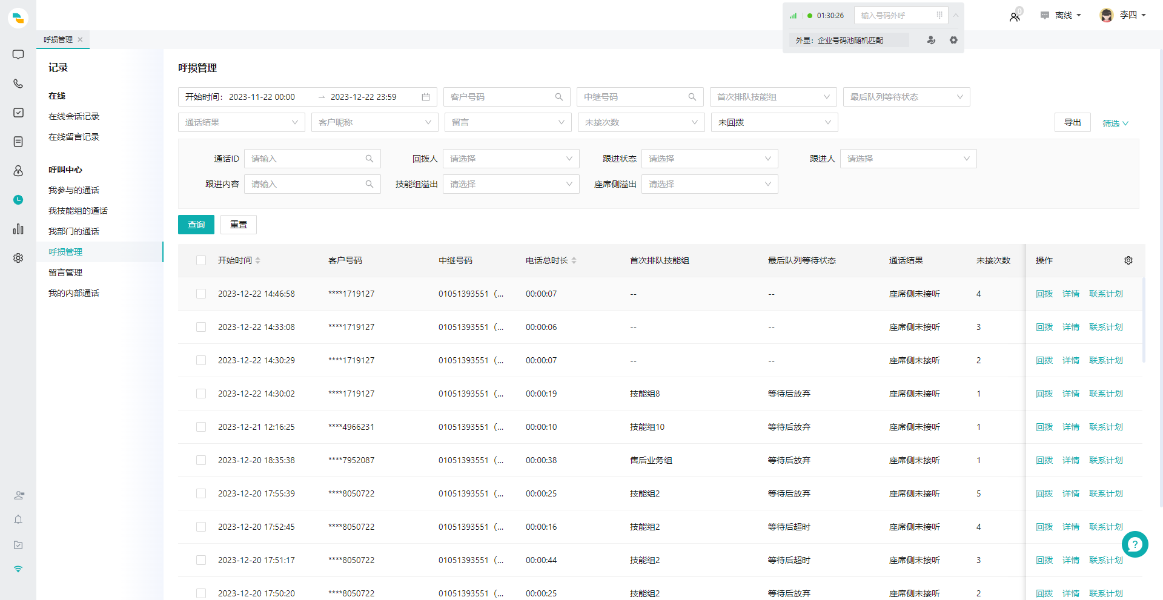Select 在线会话记录 in the side menu
This screenshot has height=600, width=1163.
[x=74, y=116]
